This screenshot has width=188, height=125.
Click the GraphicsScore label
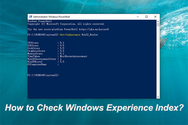(x=36, y=51)
